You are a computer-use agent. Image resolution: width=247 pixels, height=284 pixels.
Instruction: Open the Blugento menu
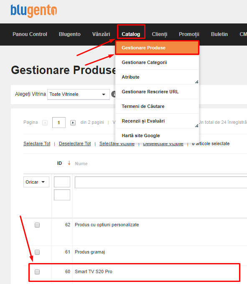pyautogui.click(x=70, y=34)
